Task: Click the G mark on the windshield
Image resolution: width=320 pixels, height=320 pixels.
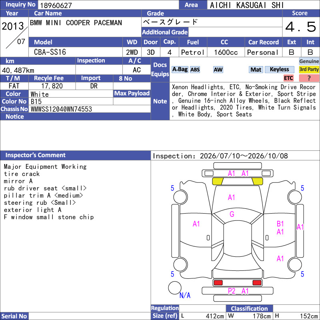Action: click(232, 214)
